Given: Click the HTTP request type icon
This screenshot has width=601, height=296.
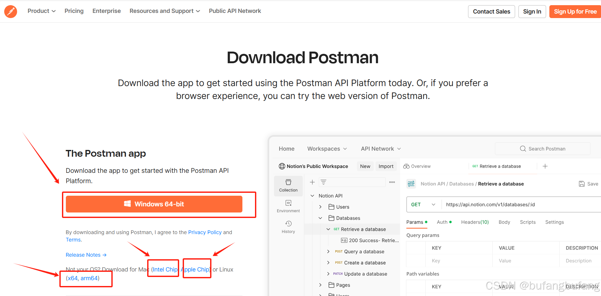Looking at the screenshot, I should pyautogui.click(x=411, y=184).
